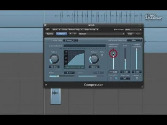Open the Circuit Type dropdown
Screen dimensions: 167x125
pyautogui.click(x=70, y=40)
